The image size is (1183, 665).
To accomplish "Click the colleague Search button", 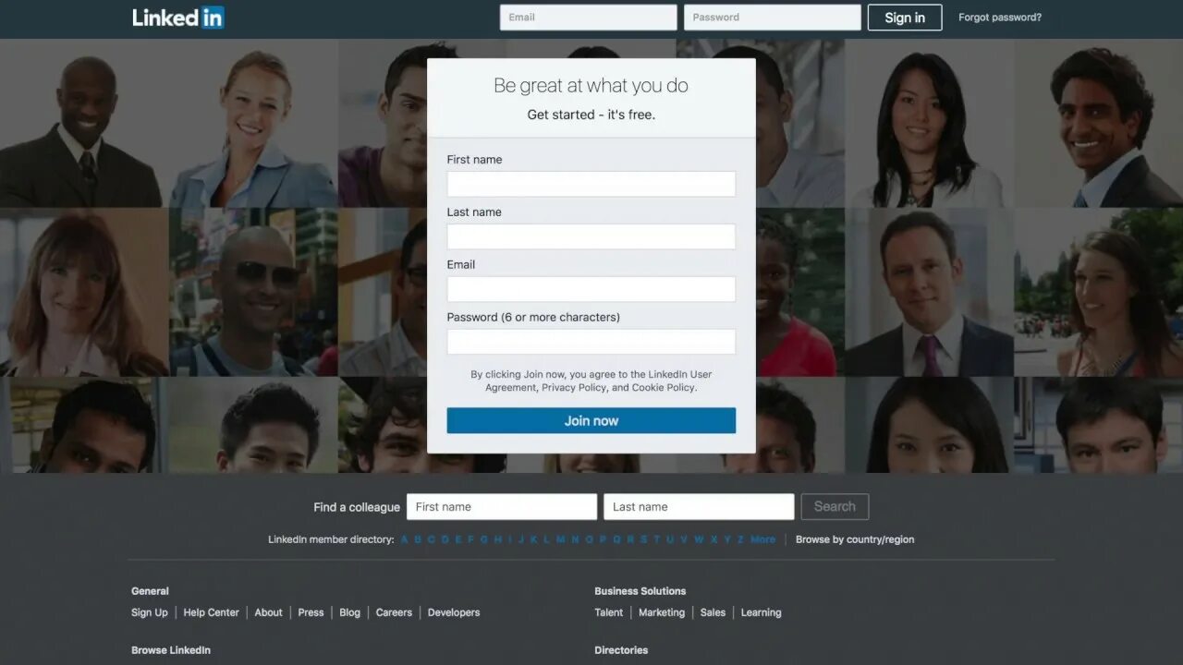I will pos(835,507).
